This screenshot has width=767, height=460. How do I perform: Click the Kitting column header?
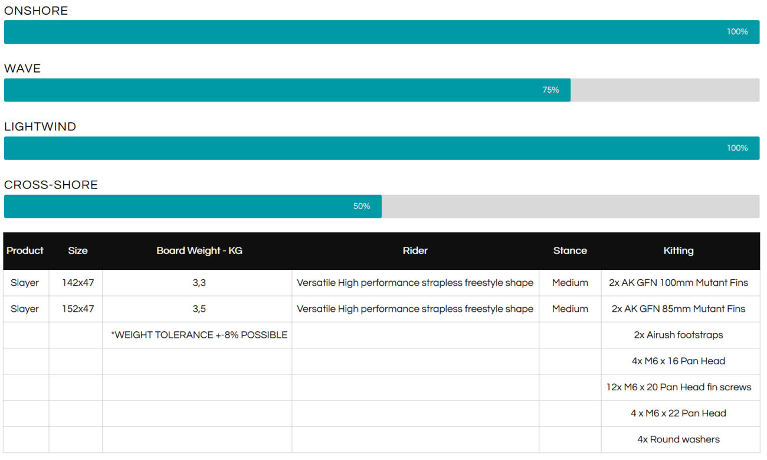(678, 251)
